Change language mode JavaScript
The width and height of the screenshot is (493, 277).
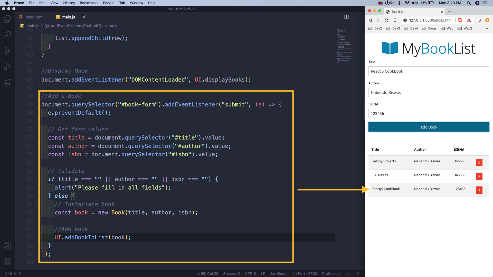pos(279,274)
